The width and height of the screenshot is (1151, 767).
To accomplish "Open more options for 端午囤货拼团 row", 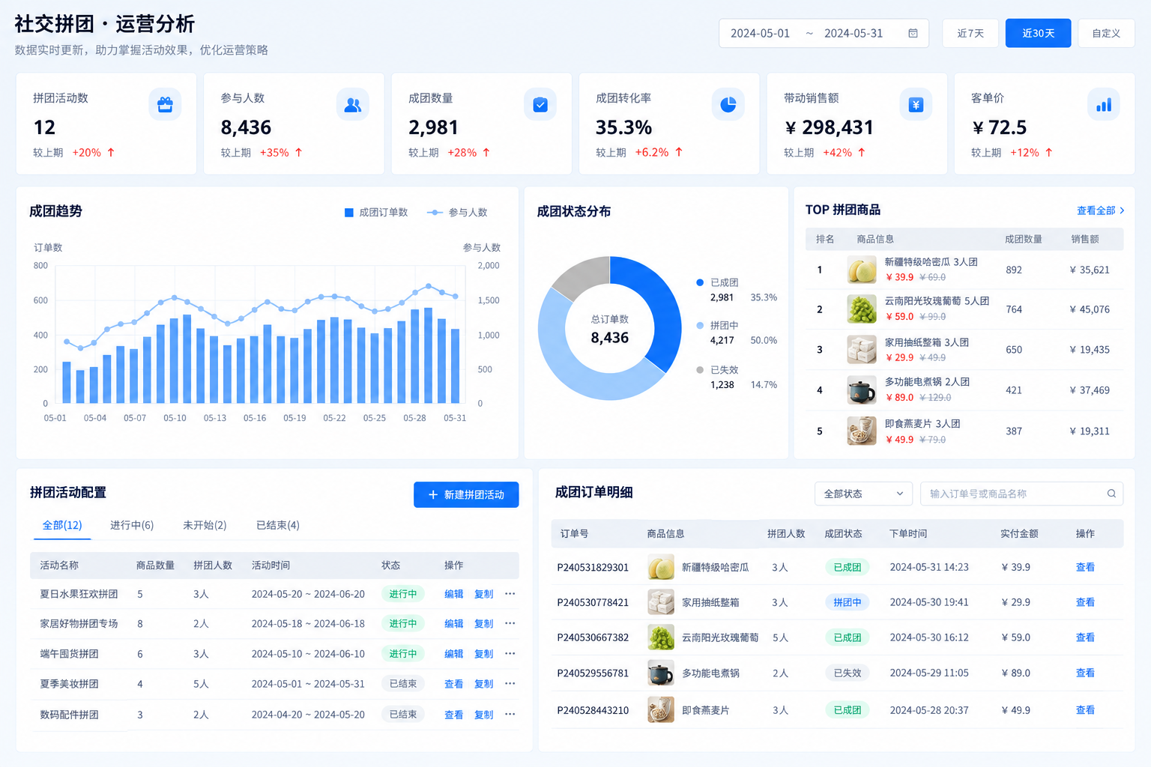I will pos(510,654).
